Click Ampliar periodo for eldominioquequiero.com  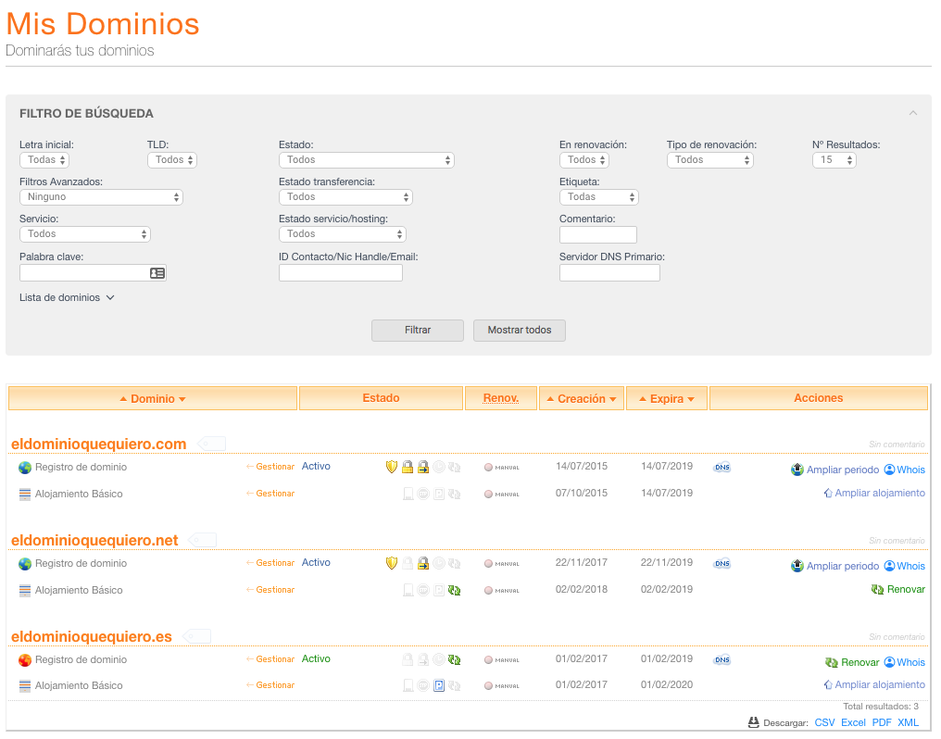pos(835,470)
